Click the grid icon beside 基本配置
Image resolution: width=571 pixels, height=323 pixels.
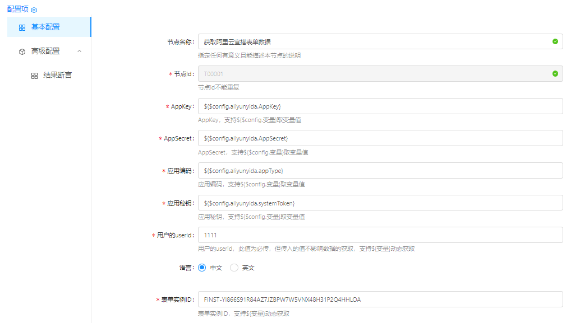pyautogui.click(x=22, y=27)
